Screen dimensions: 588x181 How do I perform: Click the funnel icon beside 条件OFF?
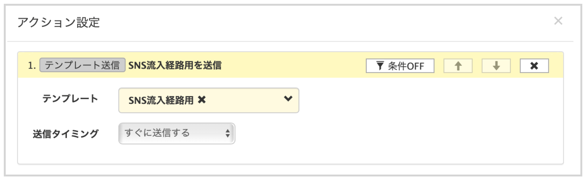pyautogui.click(x=380, y=66)
